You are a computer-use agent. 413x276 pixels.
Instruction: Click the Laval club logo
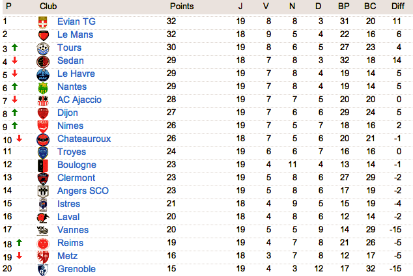pyautogui.click(x=43, y=217)
